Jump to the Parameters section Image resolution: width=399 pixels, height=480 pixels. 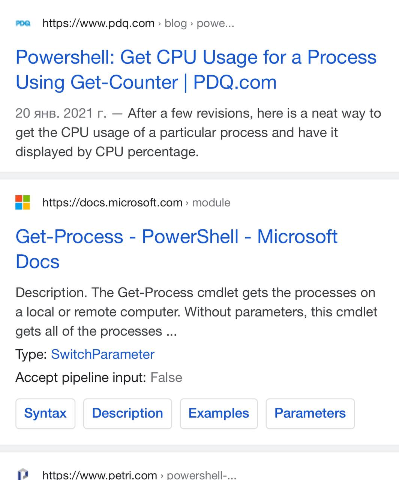pyautogui.click(x=310, y=414)
